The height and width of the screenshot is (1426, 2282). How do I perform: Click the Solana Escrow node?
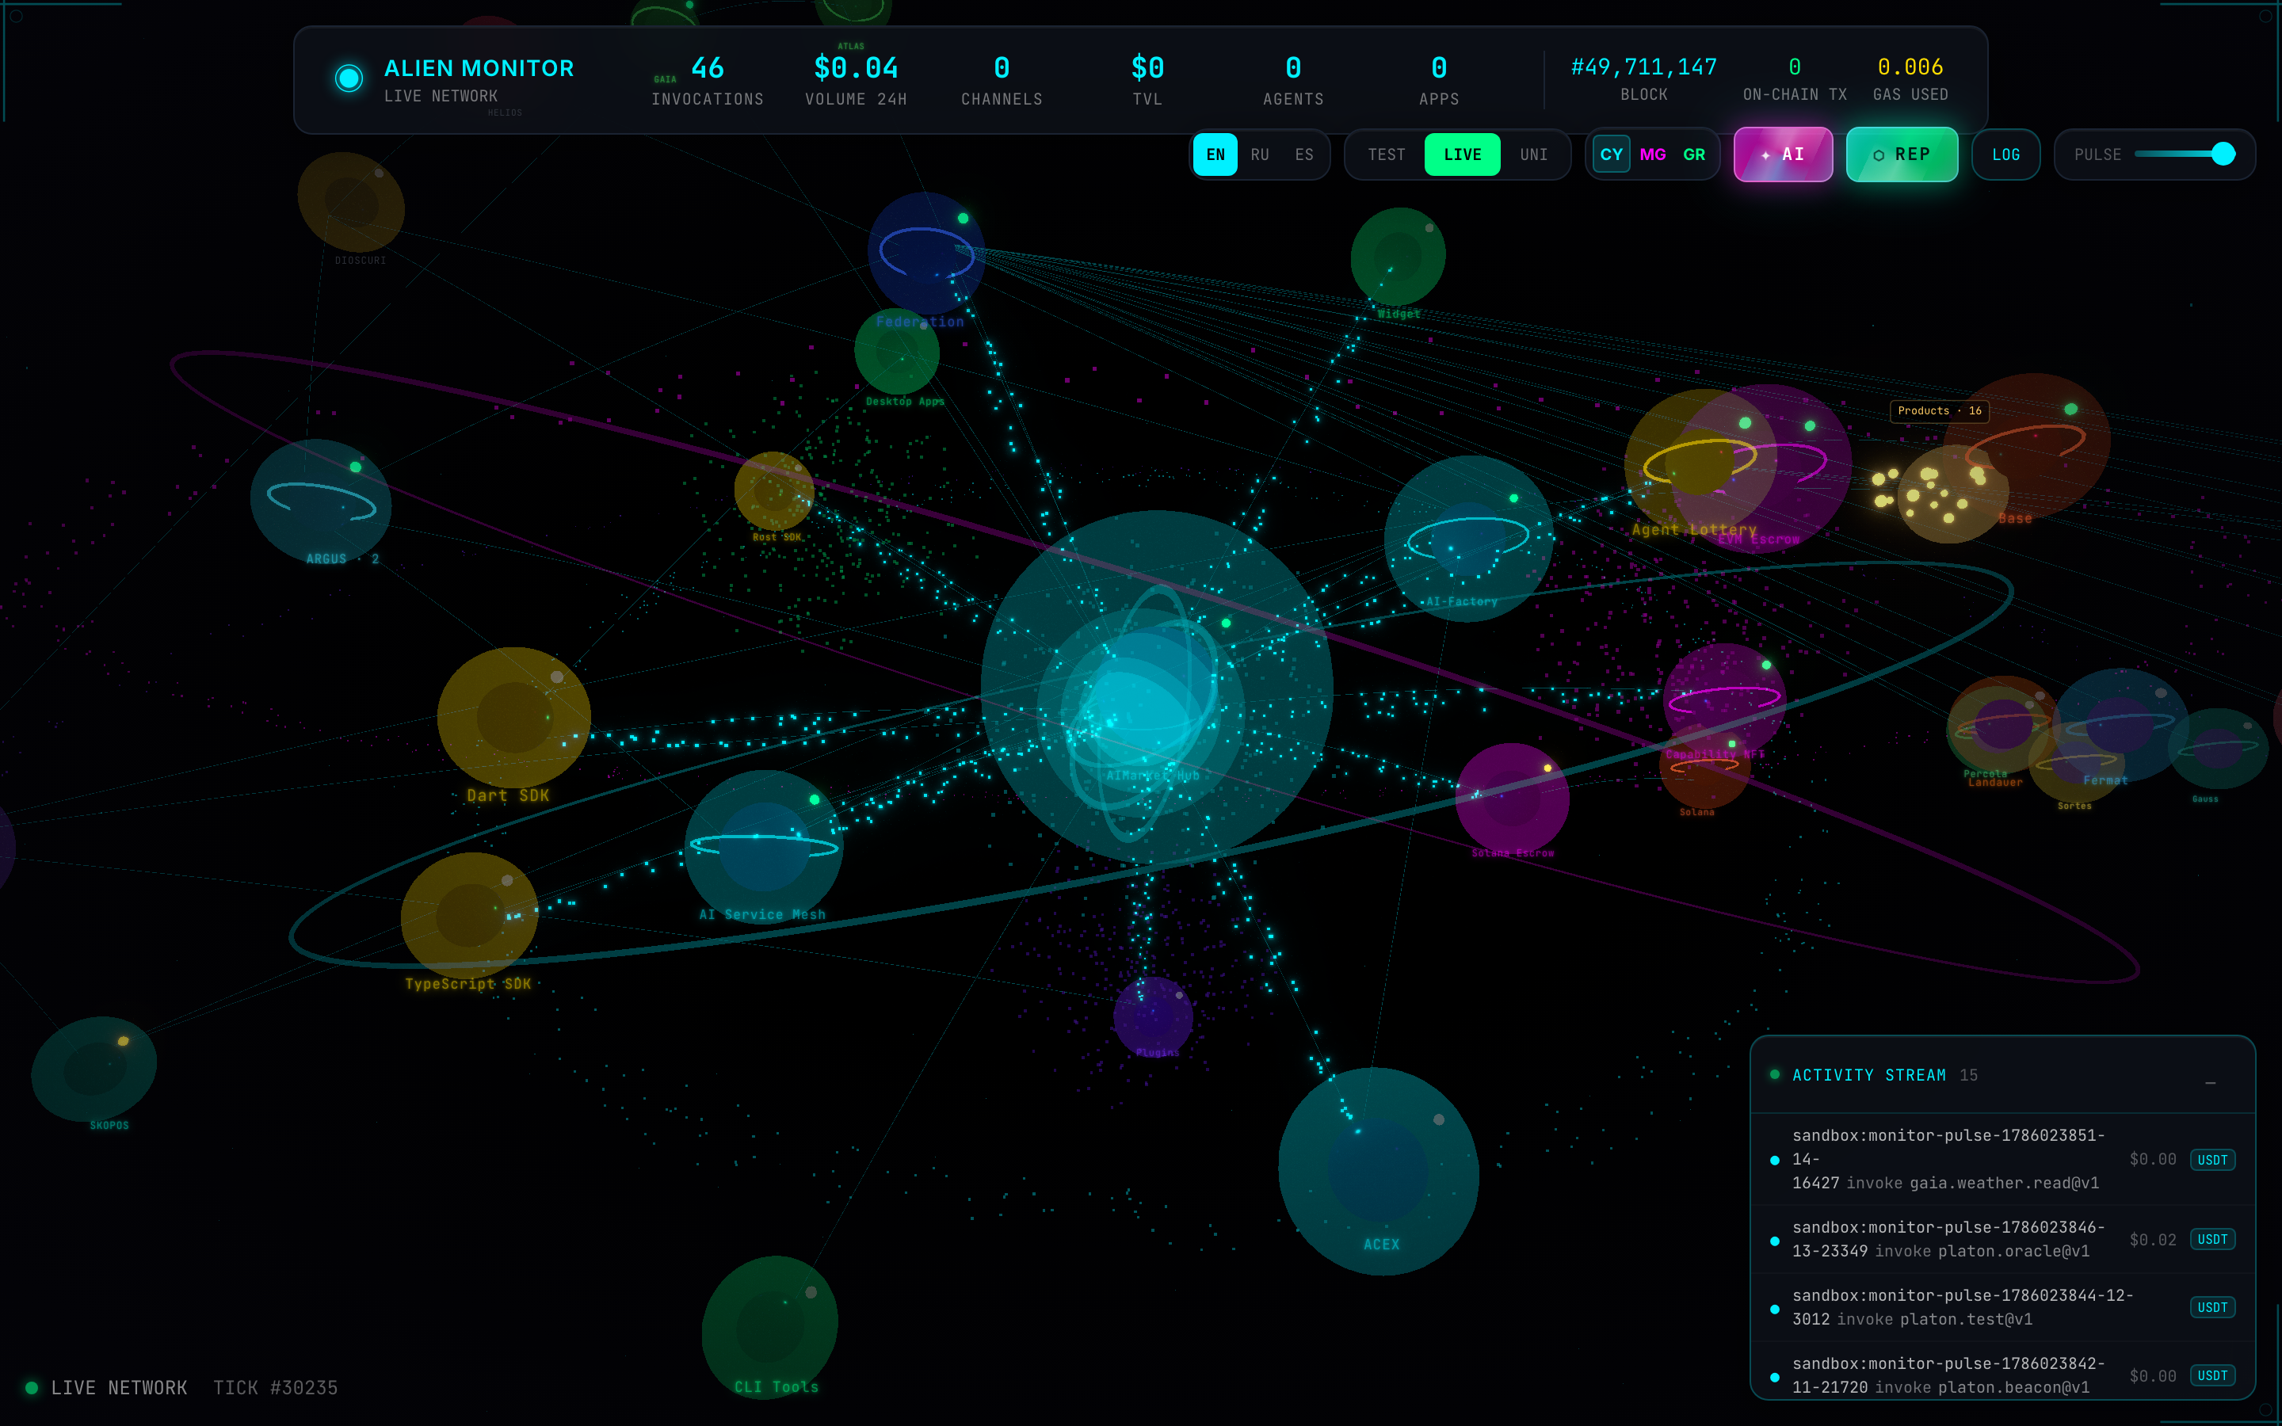pyautogui.click(x=1512, y=799)
